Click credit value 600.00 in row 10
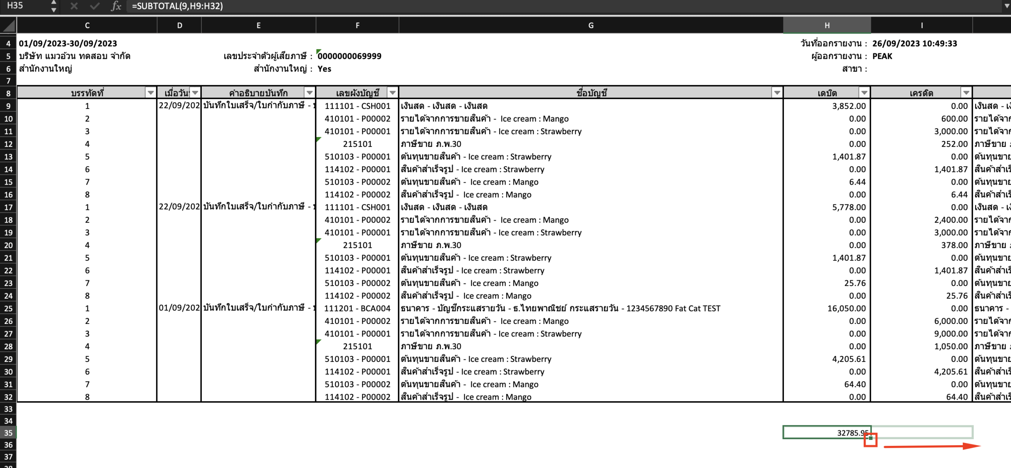Screen dimensions: 1011x468 click(954, 118)
